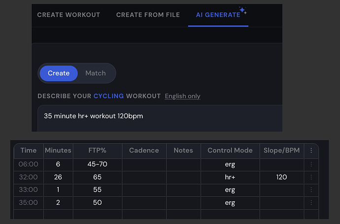Click the Slope/BPM column header
The image size is (340, 224).
point(282,150)
